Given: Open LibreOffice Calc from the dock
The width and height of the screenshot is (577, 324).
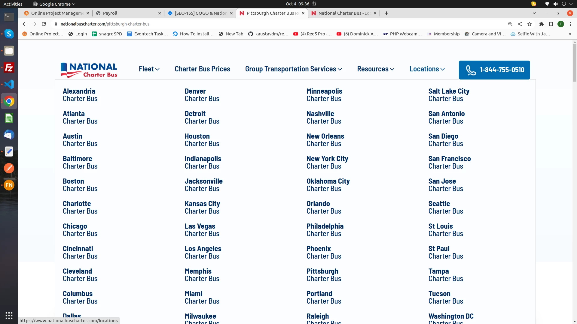Looking at the screenshot, I should click(x=9, y=118).
